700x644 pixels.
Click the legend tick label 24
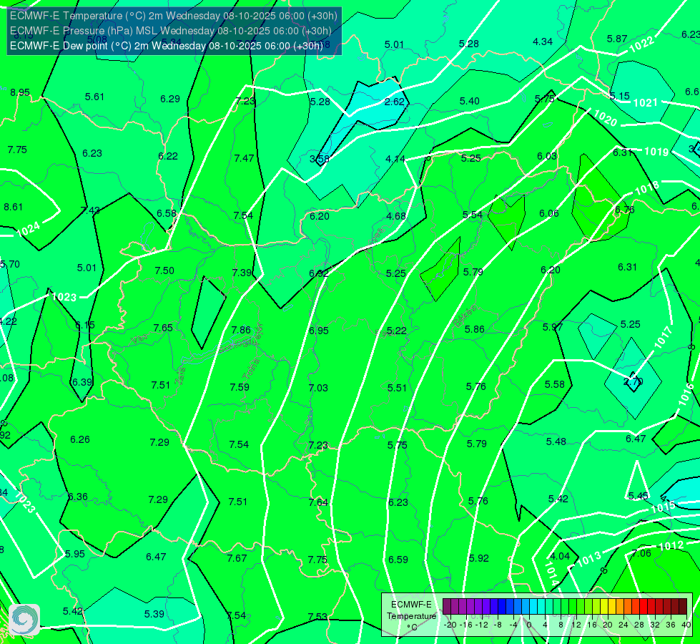click(623, 625)
